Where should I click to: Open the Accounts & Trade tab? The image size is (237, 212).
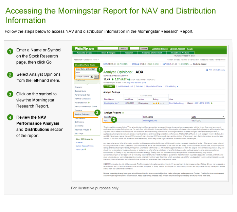point(85,53)
